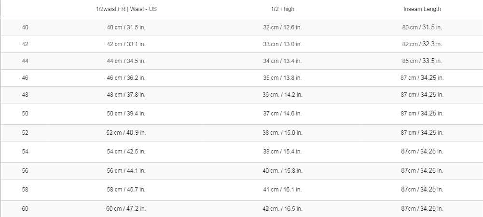The width and height of the screenshot is (483, 217).
Task: Click the '33 cm / 13.0 in.' thigh cell
Action: pyautogui.click(x=282, y=44)
